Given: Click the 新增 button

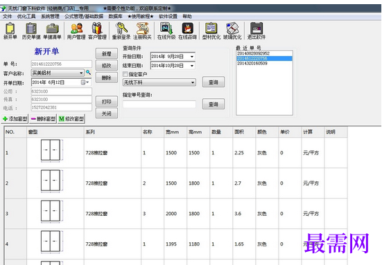Looking at the screenshot, I should (x=107, y=53).
